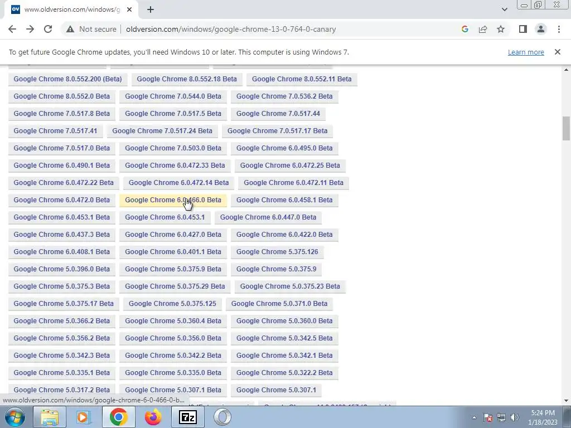The image size is (571, 428).
Task: Click scrollbar up arrow
Action: pyautogui.click(x=566, y=70)
